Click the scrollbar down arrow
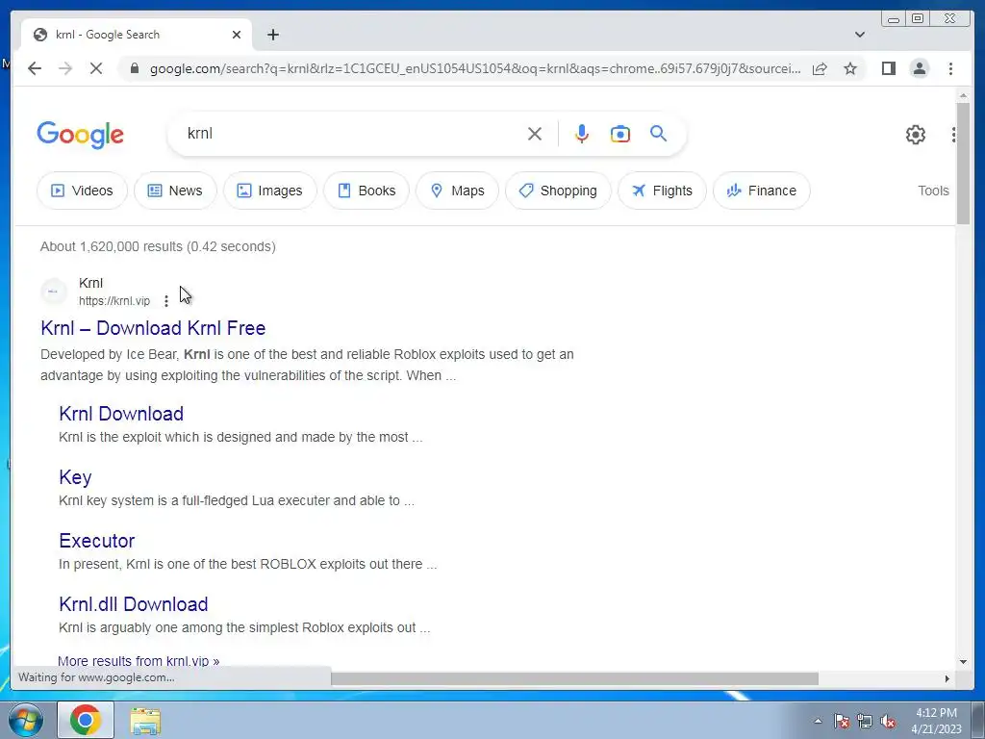 click(963, 662)
